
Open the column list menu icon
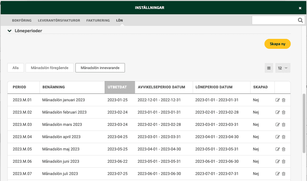point(269,68)
